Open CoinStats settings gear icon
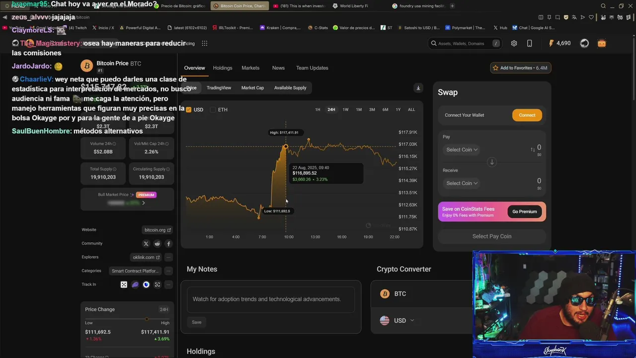The height and width of the screenshot is (358, 636). (514, 43)
